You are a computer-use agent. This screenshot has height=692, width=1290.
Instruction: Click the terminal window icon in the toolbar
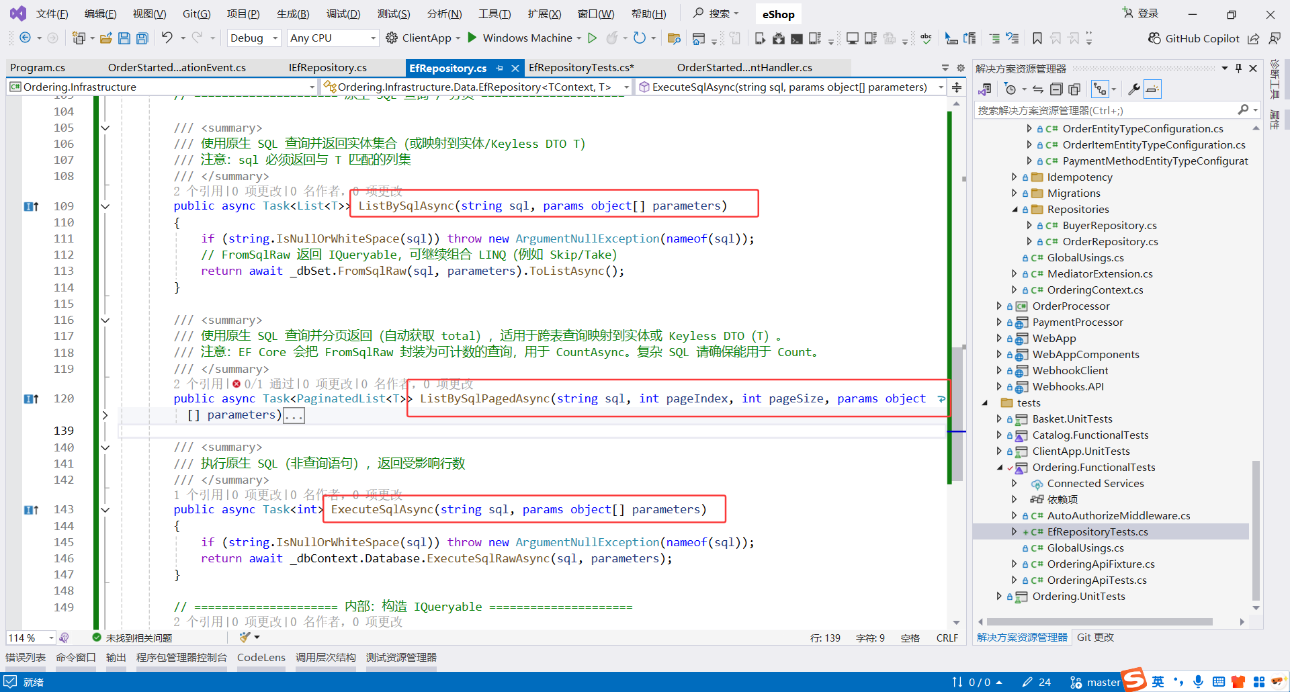[x=797, y=38]
